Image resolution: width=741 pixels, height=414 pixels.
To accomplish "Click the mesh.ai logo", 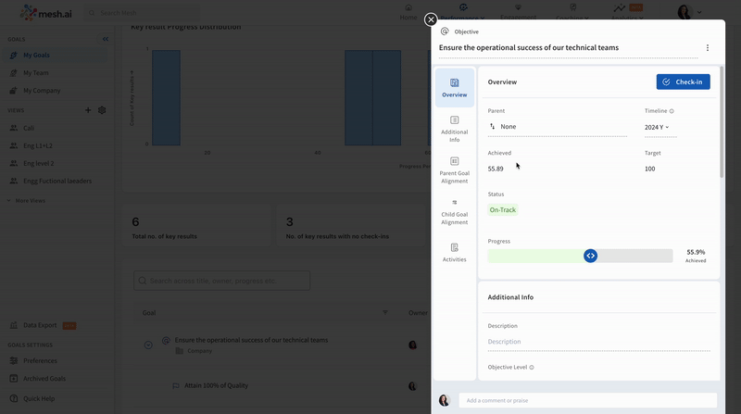I will click(46, 13).
